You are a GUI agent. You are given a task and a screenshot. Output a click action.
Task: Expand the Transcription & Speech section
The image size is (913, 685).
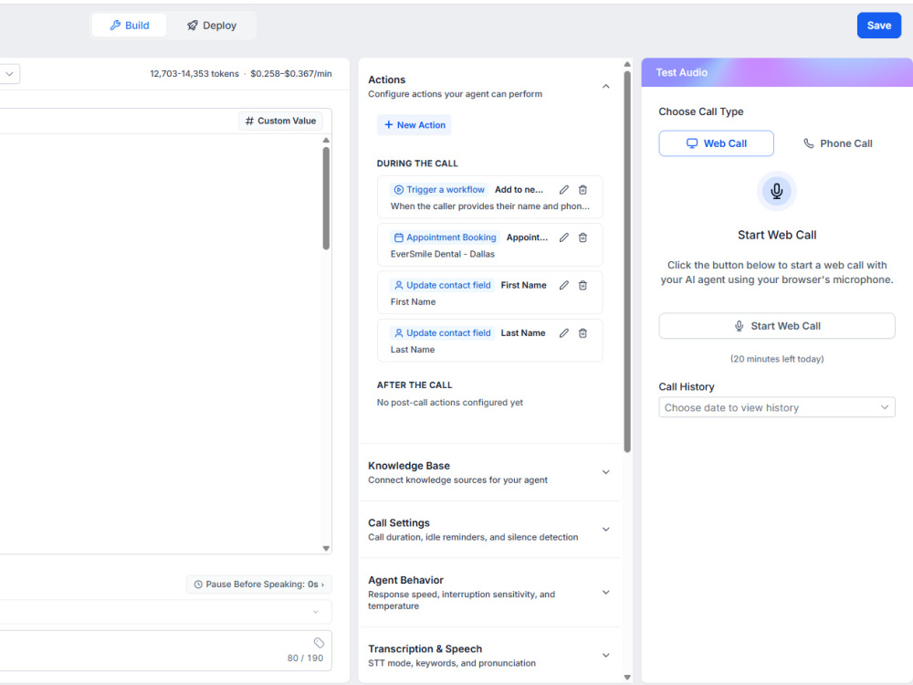pyautogui.click(x=605, y=655)
